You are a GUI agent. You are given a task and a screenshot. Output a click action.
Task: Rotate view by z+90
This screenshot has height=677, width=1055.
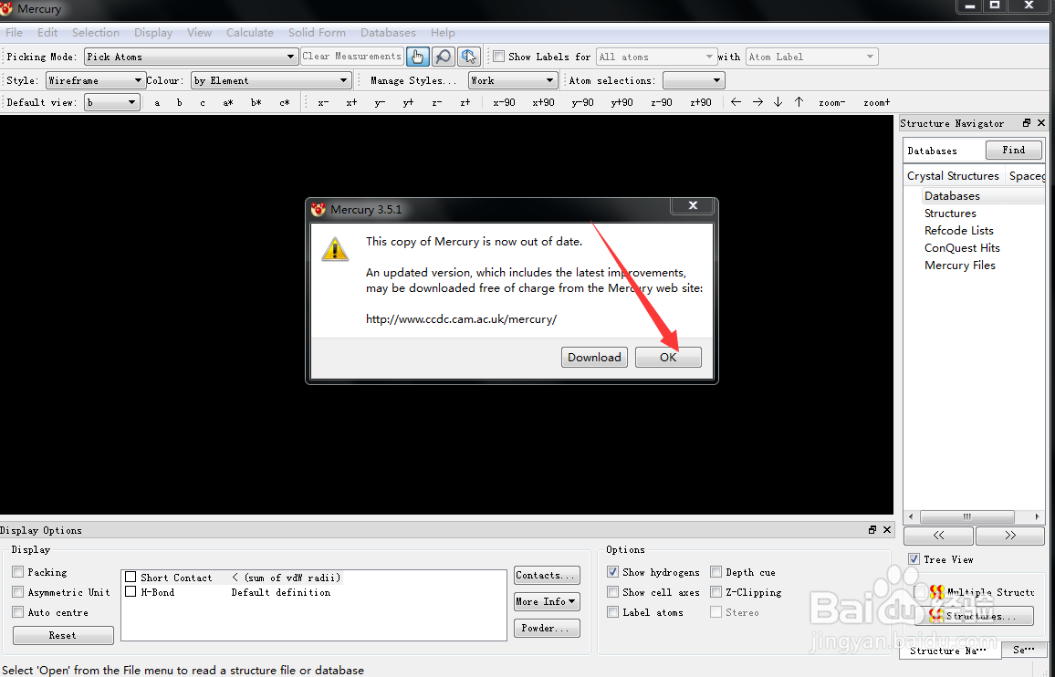click(x=700, y=103)
